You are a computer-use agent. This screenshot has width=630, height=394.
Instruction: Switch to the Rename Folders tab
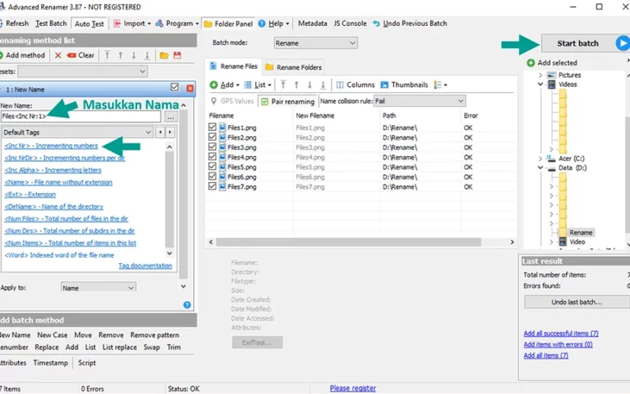tap(293, 68)
